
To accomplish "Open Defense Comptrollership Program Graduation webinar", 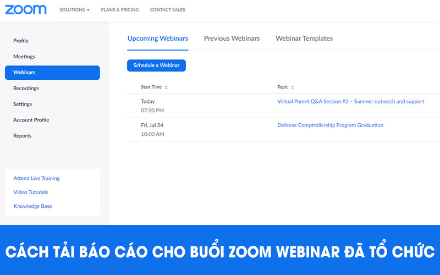I will click(x=331, y=125).
